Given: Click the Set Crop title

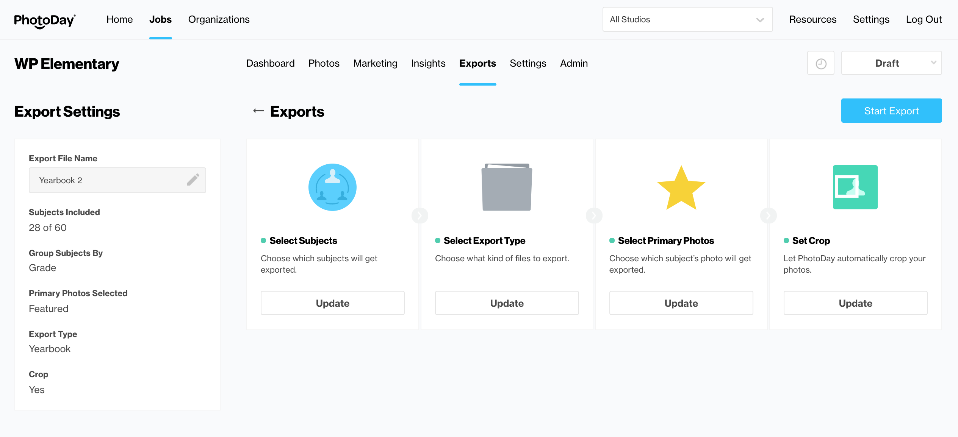Looking at the screenshot, I should pos(811,240).
